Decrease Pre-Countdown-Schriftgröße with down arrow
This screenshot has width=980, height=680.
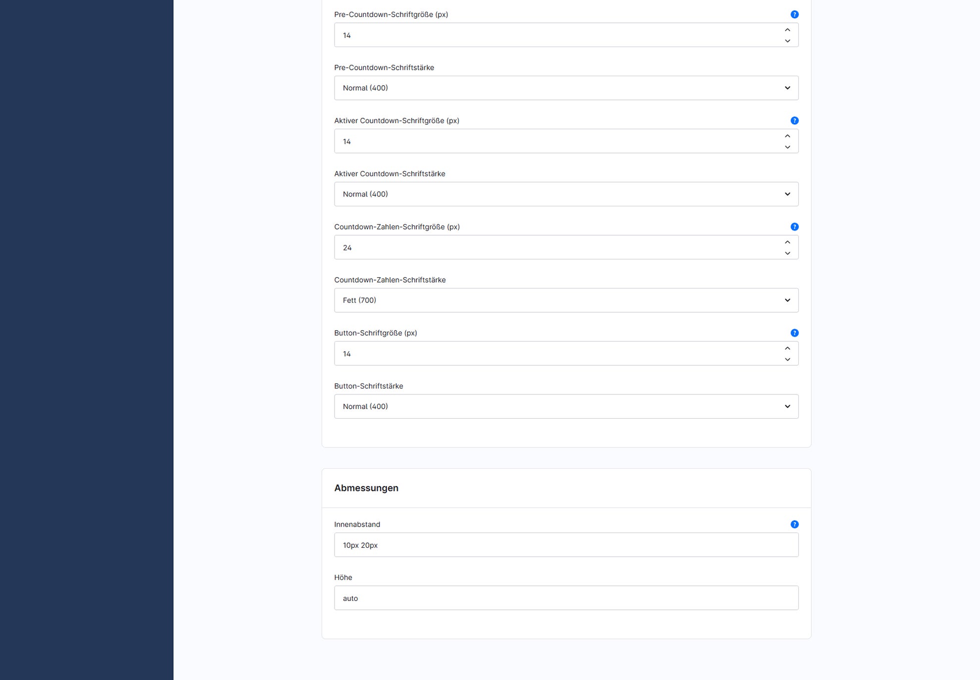click(x=787, y=41)
